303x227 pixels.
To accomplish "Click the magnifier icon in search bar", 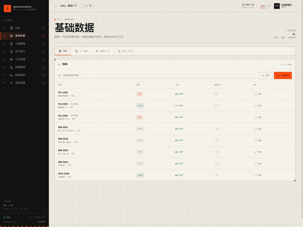I will tap(60, 75).
